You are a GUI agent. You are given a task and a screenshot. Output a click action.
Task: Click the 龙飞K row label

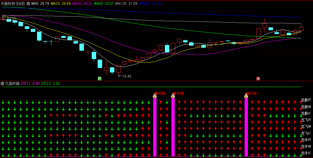point(306,133)
